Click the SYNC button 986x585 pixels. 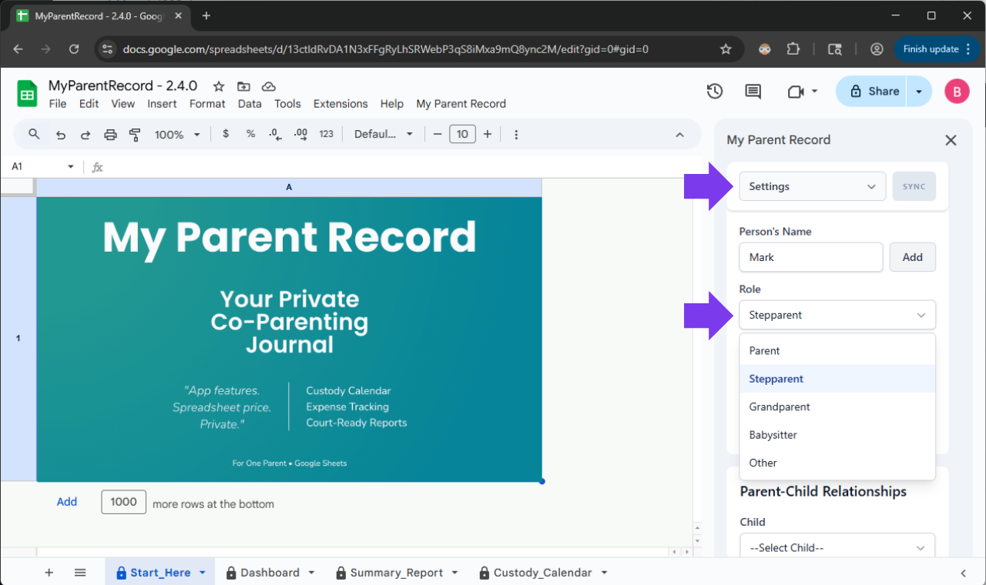click(x=914, y=186)
